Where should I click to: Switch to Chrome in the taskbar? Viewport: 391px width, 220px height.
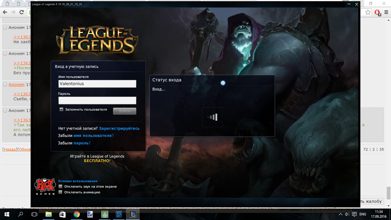(x=77, y=214)
